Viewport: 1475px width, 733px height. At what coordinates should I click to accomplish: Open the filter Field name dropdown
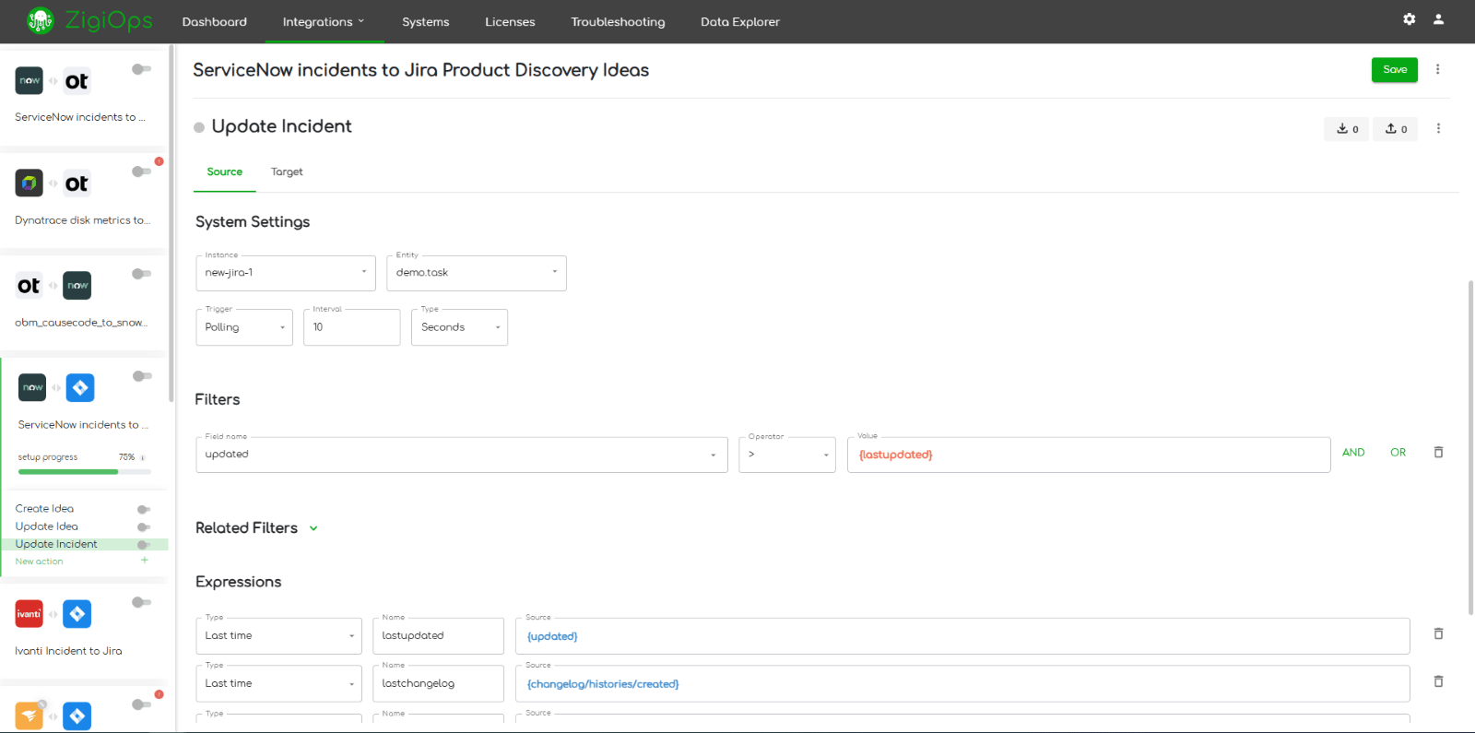(x=462, y=455)
